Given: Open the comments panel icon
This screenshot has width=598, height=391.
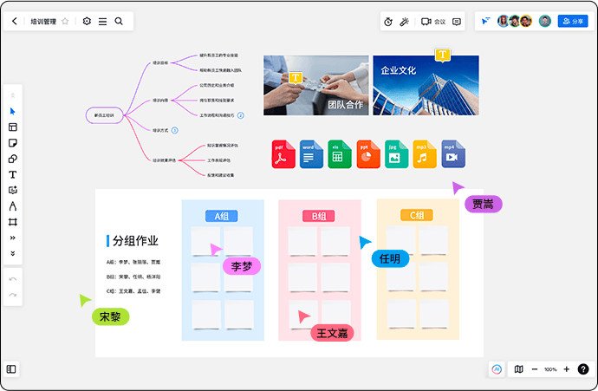Looking at the screenshot, I should (x=457, y=22).
